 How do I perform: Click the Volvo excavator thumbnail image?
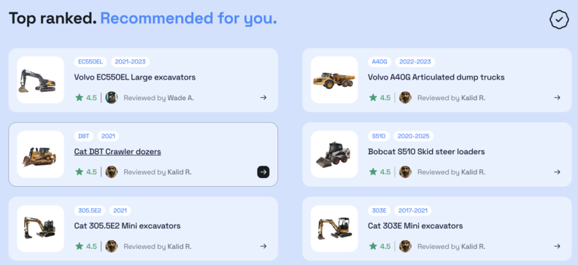pos(41,80)
